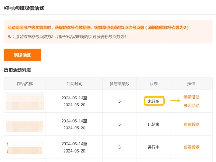Click the 关闭活动 link

click(x=191, y=105)
